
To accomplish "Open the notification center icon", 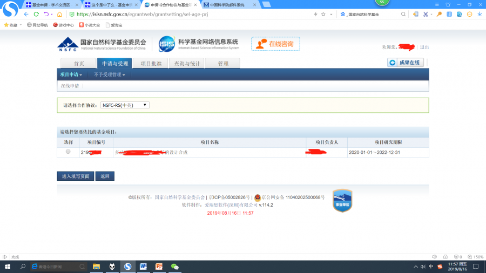I will (x=476, y=267).
